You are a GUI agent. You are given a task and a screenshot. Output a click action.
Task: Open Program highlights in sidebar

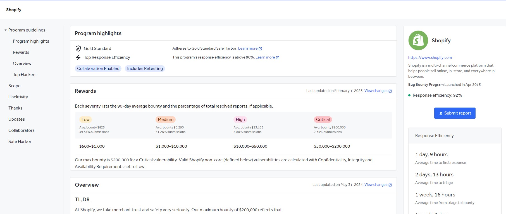click(31, 41)
